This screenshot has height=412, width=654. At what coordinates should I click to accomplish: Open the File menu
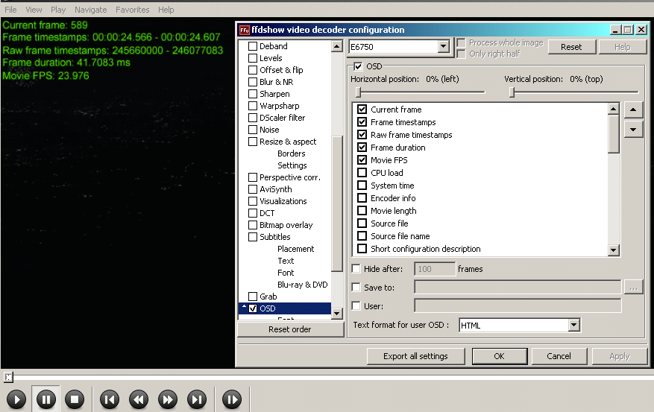[x=10, y=10]
